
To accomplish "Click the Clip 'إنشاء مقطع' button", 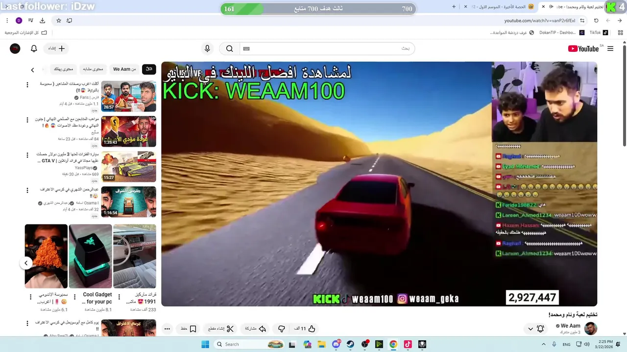I will 221,329.
